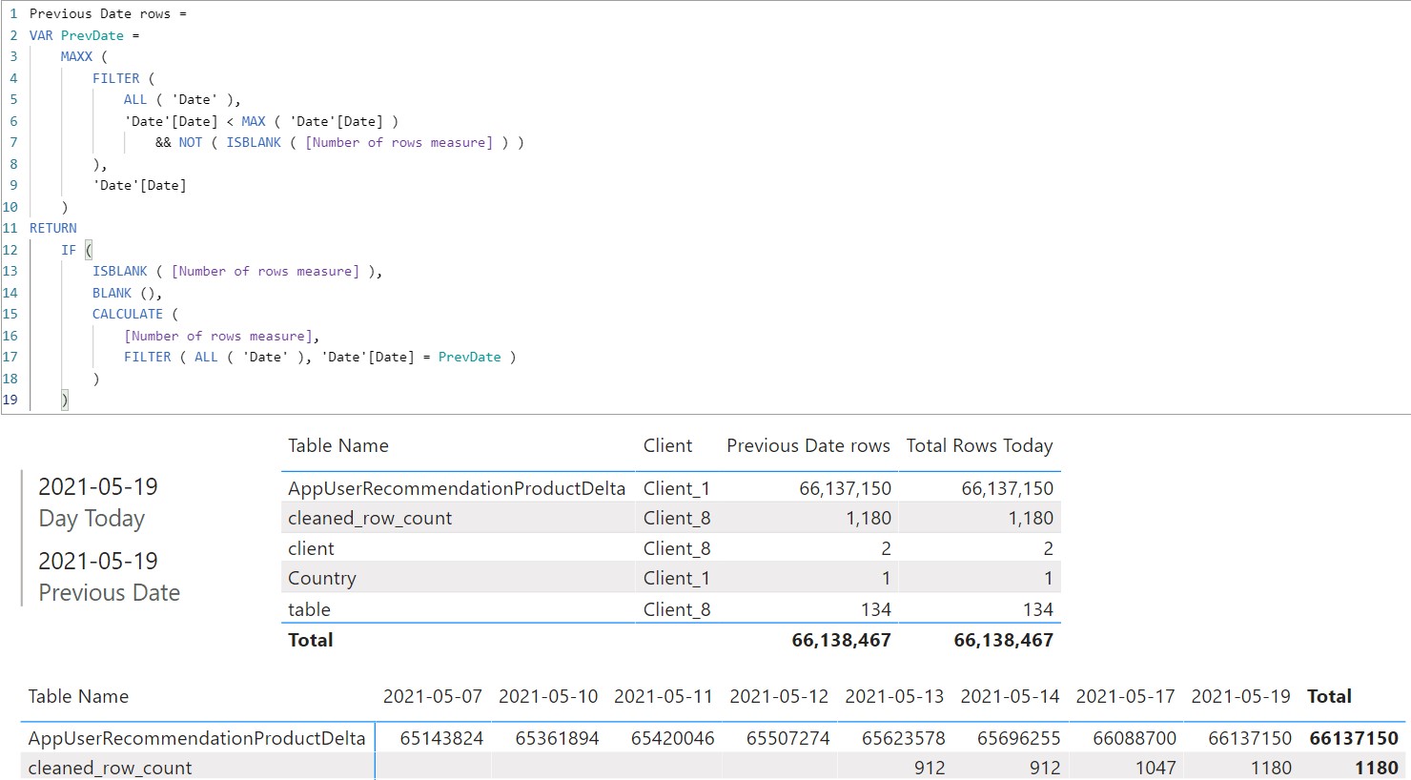
Task: Click the Day Today card label
Action: pos(92,518)
